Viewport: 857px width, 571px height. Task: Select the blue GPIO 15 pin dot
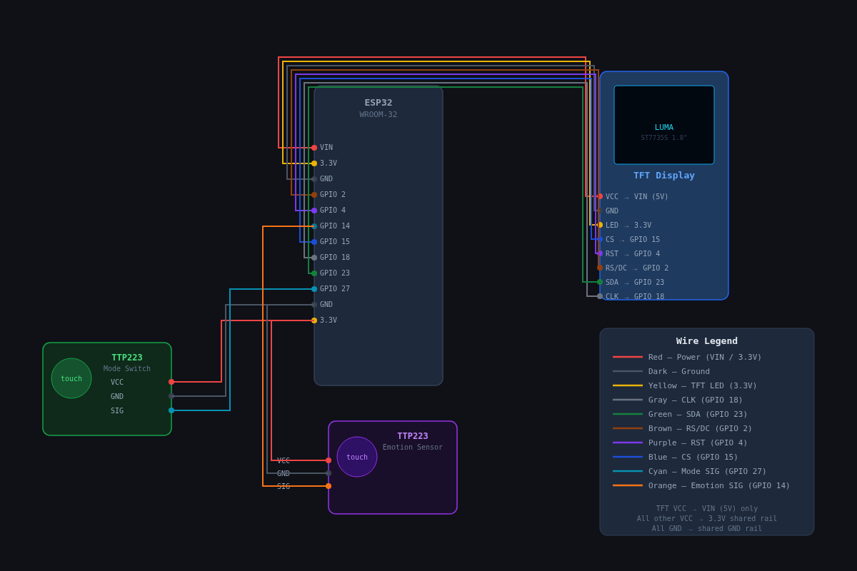(314, 242)
